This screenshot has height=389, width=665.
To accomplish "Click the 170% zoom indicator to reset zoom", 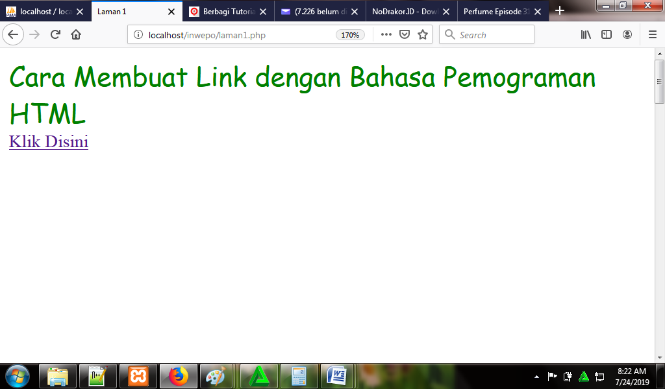I will [x=350, y=35].
